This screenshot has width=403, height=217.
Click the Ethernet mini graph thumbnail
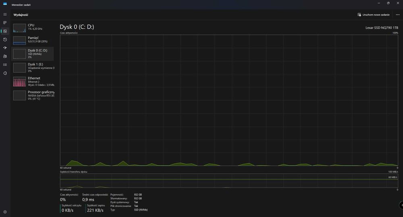19,81
